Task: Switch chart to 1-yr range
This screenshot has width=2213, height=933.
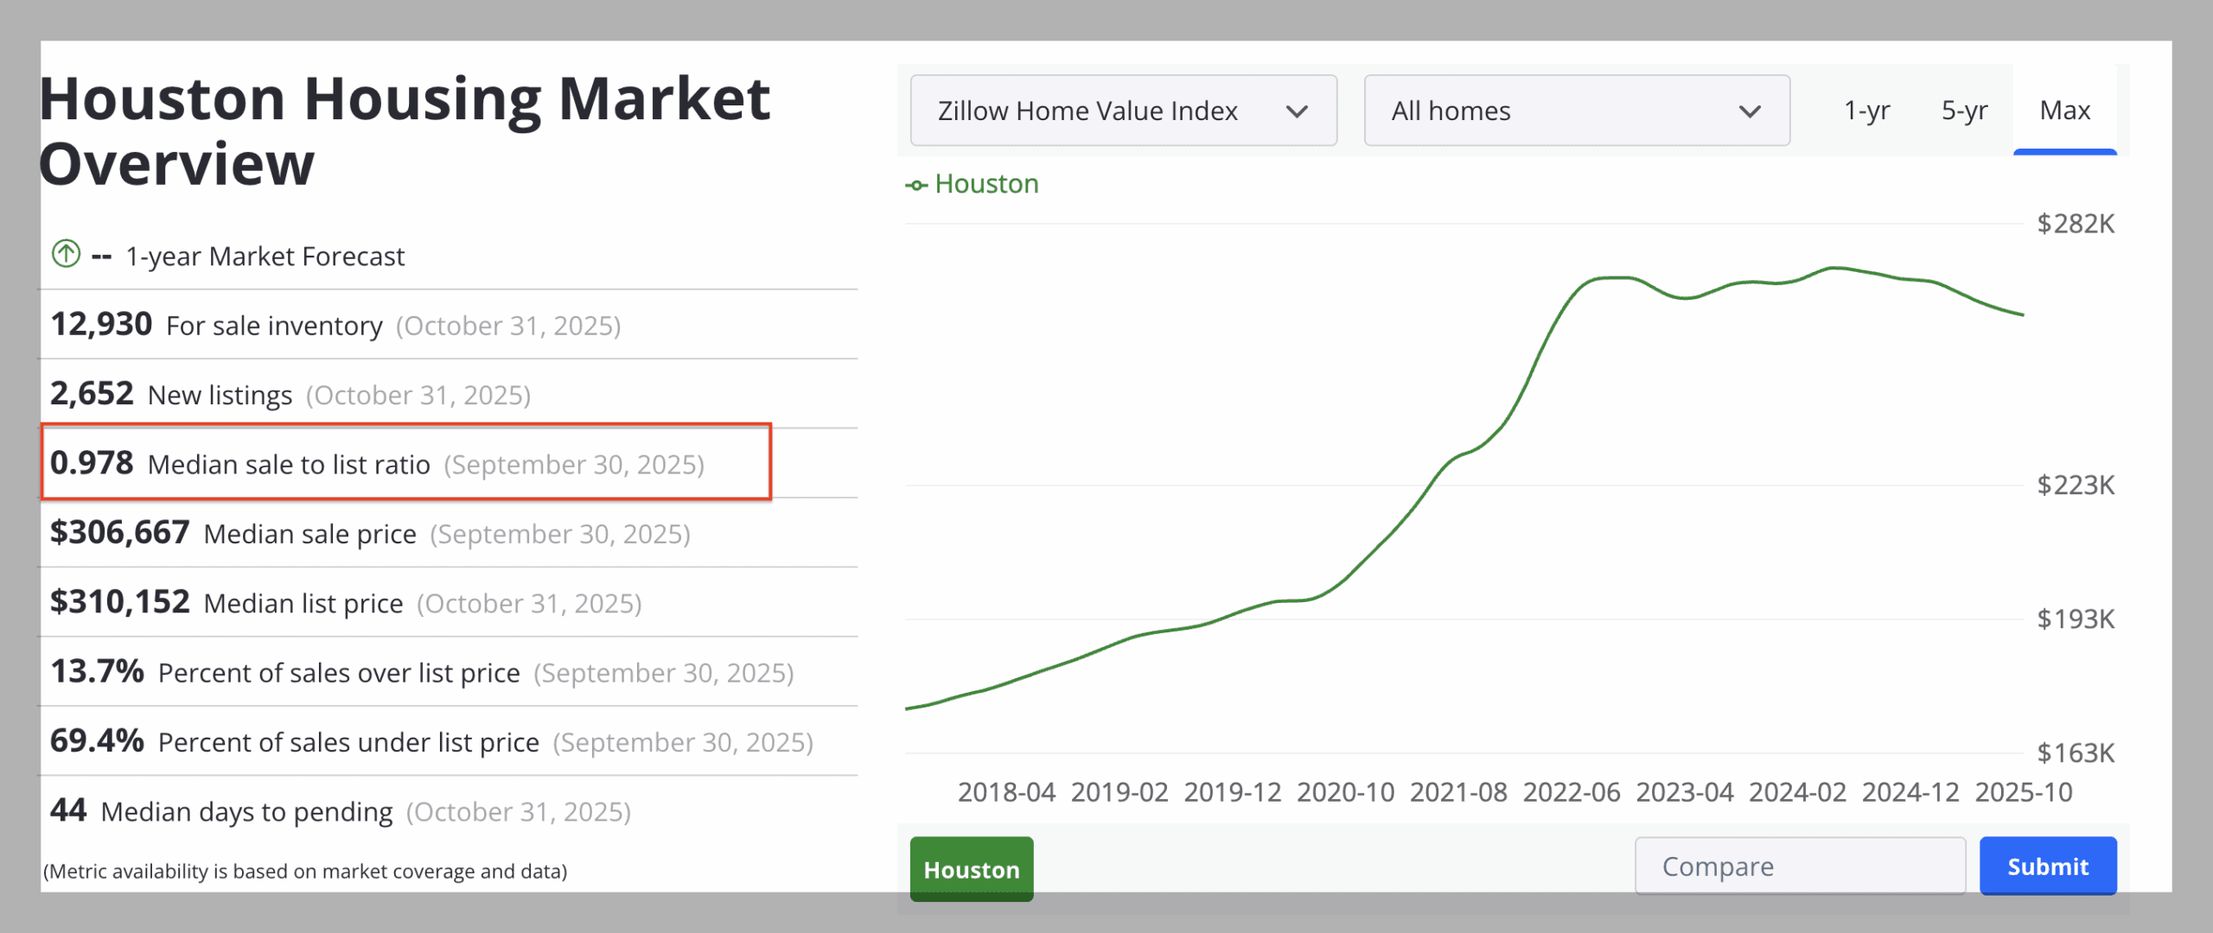Action: tap(1866, 111)
